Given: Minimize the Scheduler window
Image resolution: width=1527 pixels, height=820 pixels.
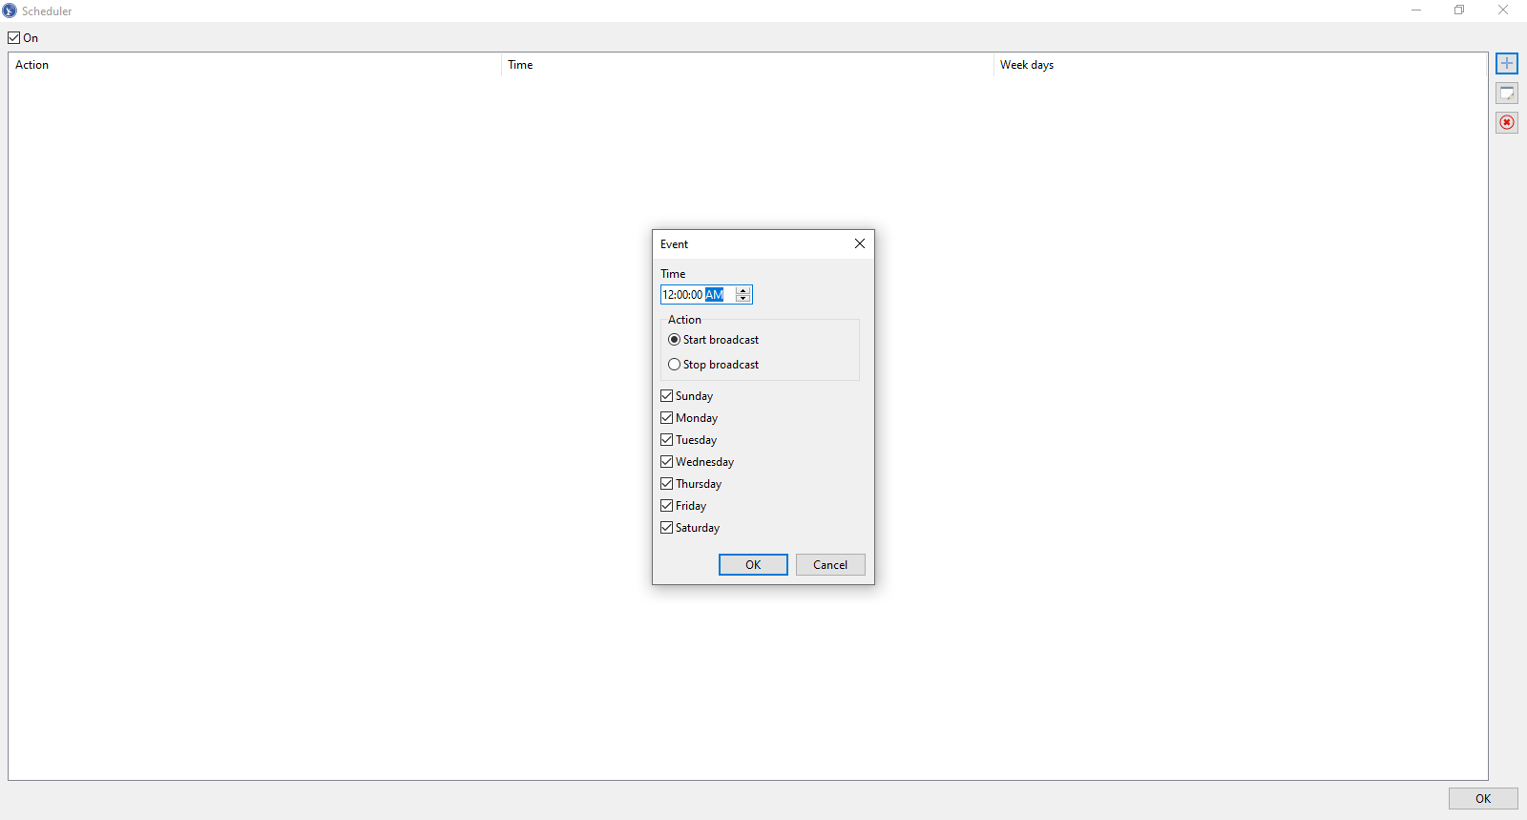Looking at the screenshot, I should 1416,11.
